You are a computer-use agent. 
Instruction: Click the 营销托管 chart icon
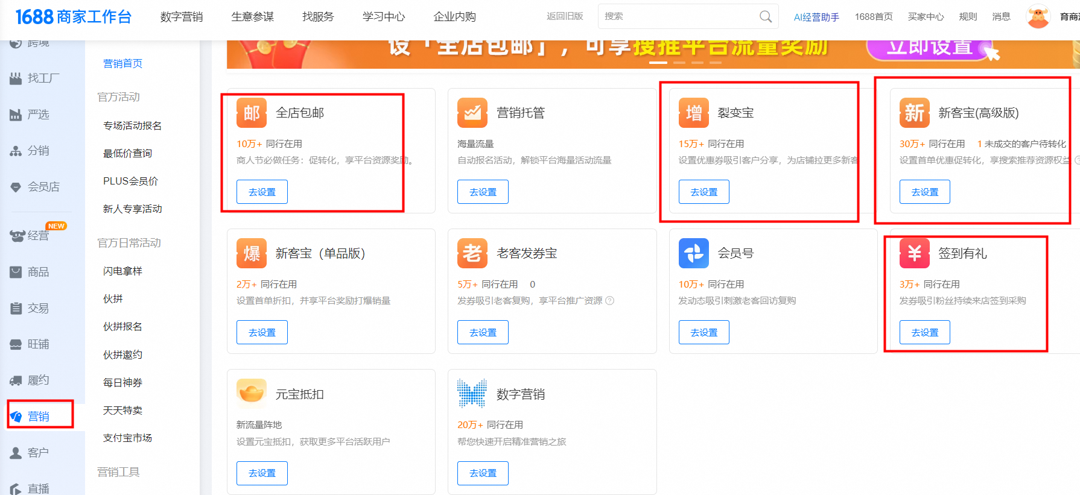point(472,113)
